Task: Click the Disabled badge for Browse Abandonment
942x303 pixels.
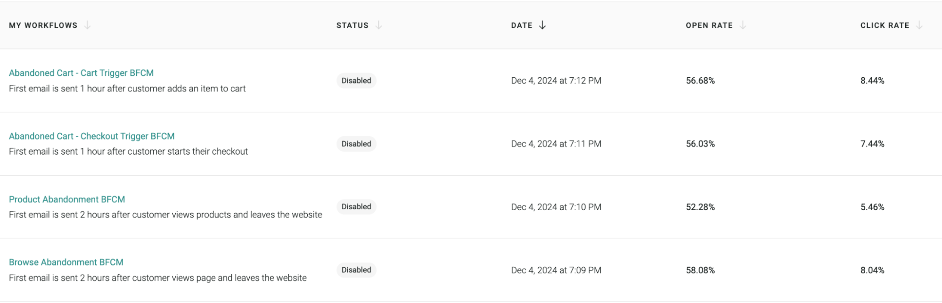Action: coord(356,270)
